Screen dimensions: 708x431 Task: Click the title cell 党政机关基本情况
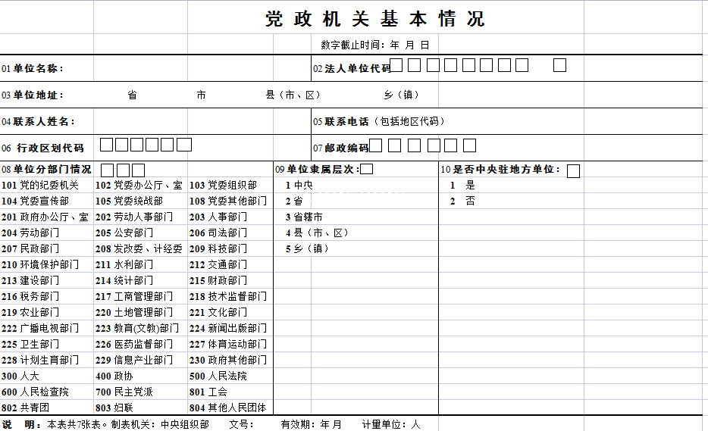click(374, 19)
